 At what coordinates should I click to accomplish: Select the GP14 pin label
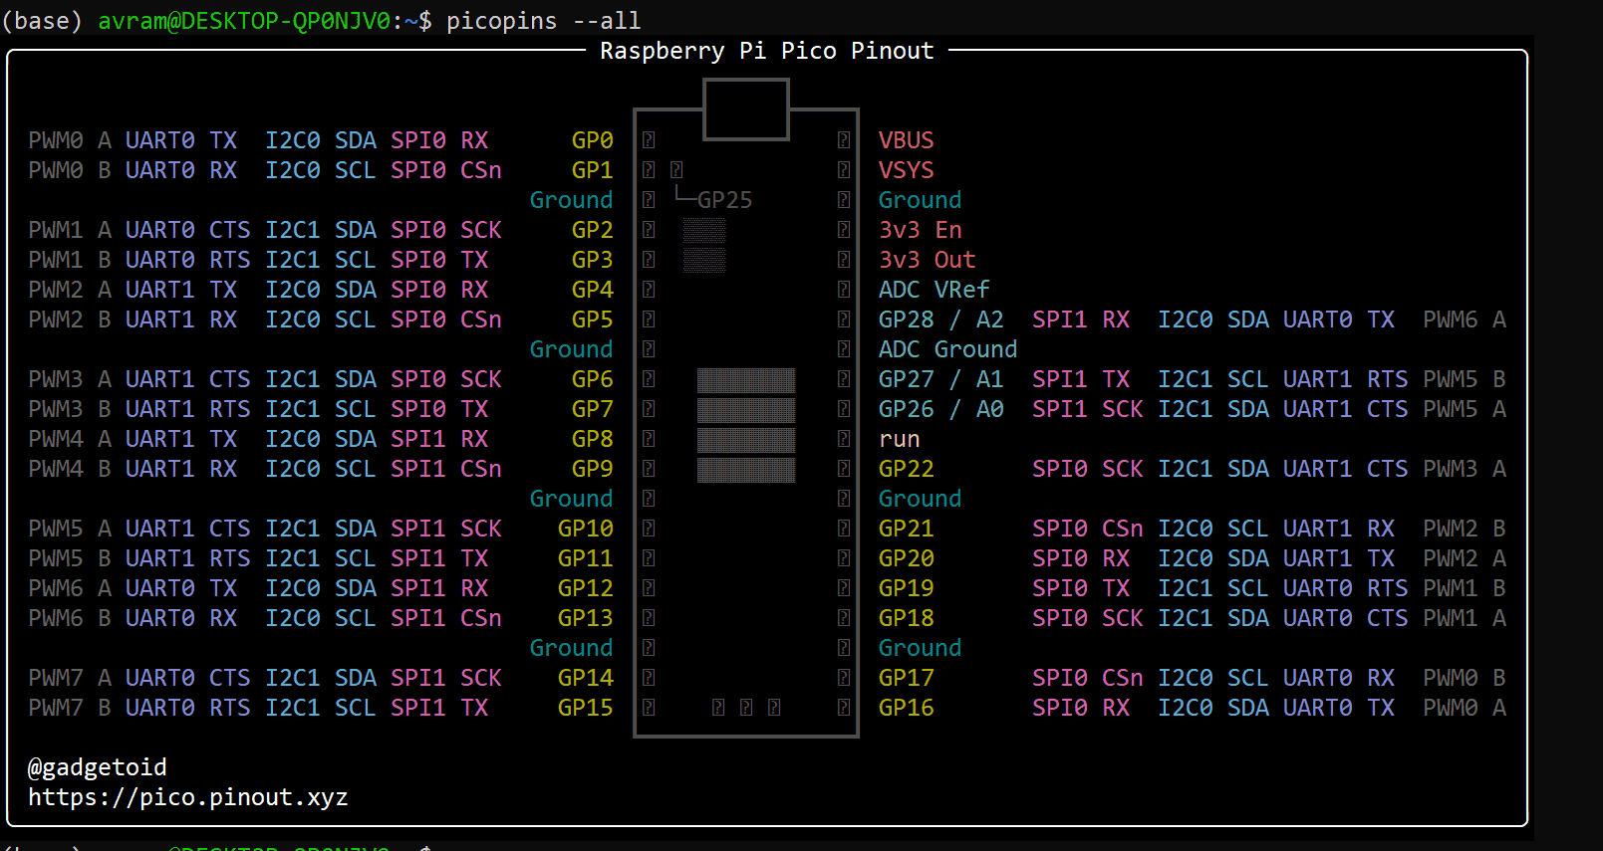pyautogui.click(x=586, y=678)
